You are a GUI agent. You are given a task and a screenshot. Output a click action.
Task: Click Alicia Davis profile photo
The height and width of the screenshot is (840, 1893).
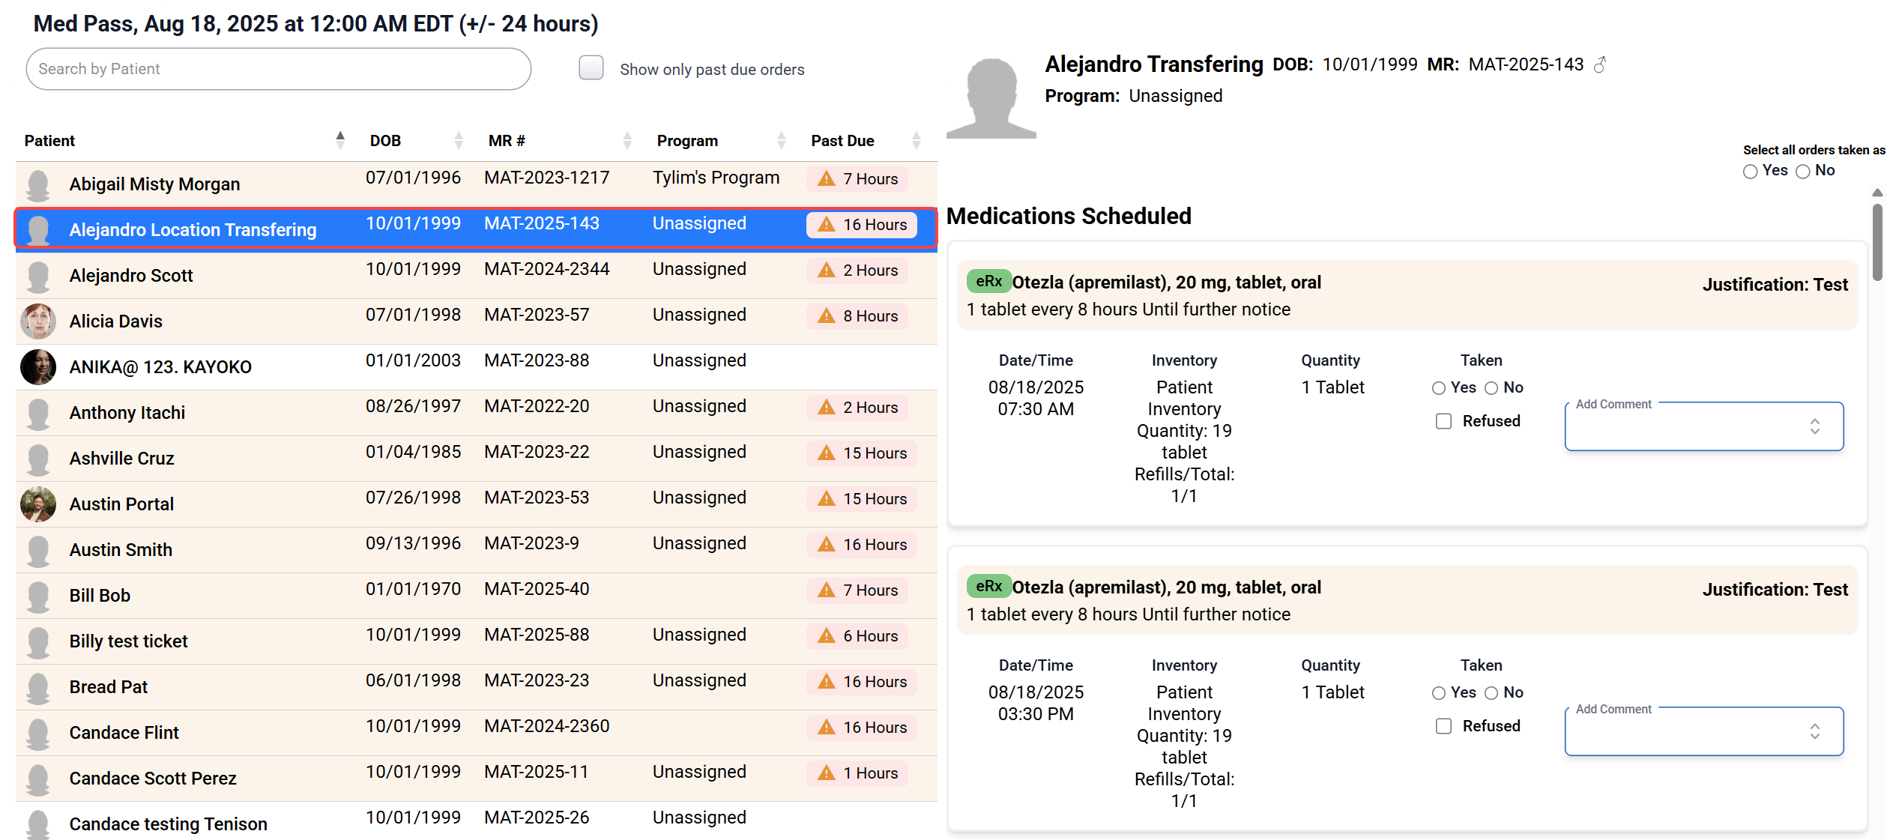38,321
